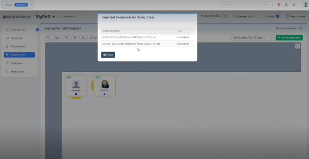
Task: Expand the 10yEn3 class selector
Action: 45,17
